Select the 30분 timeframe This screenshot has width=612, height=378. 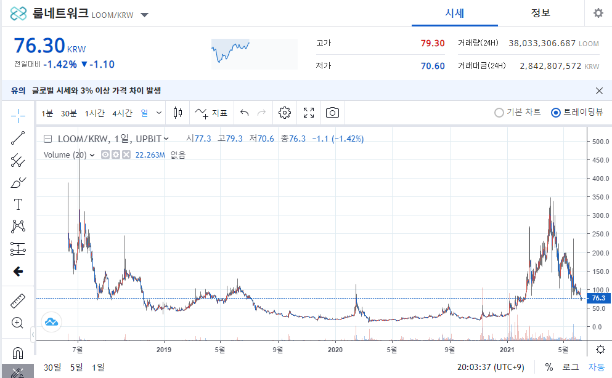pos(68,113)
